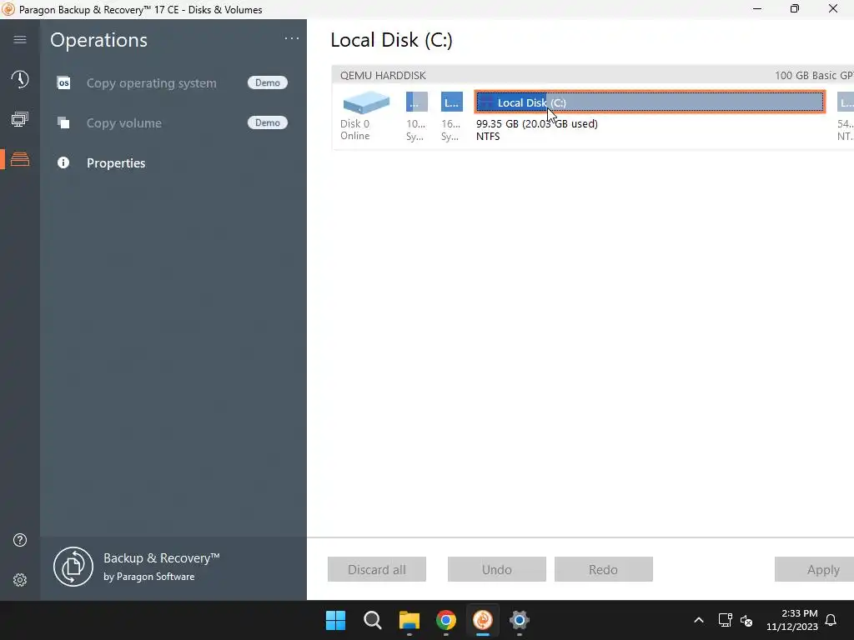
Task: Select the second partition block labeled L...
Action: pos(451,102)
